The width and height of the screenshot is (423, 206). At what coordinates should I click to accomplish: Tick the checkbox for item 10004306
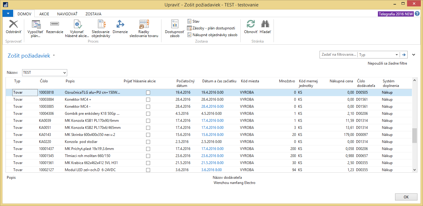pos(148,114)
